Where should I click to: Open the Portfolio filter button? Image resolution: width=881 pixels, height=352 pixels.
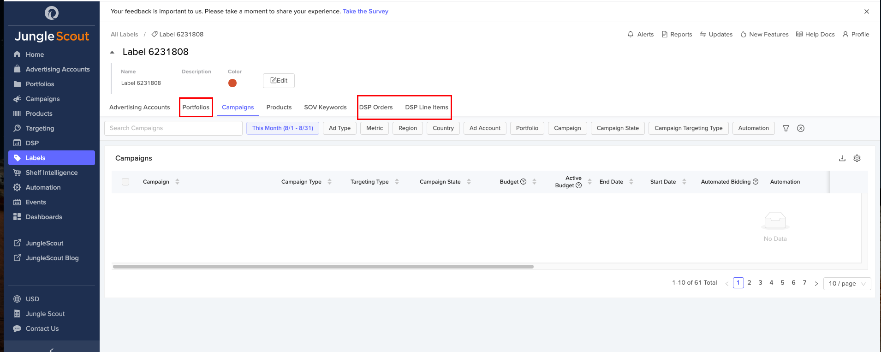coord(527,128)
